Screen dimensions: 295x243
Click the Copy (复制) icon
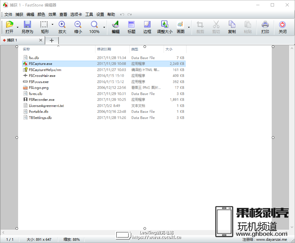[232, 25]
